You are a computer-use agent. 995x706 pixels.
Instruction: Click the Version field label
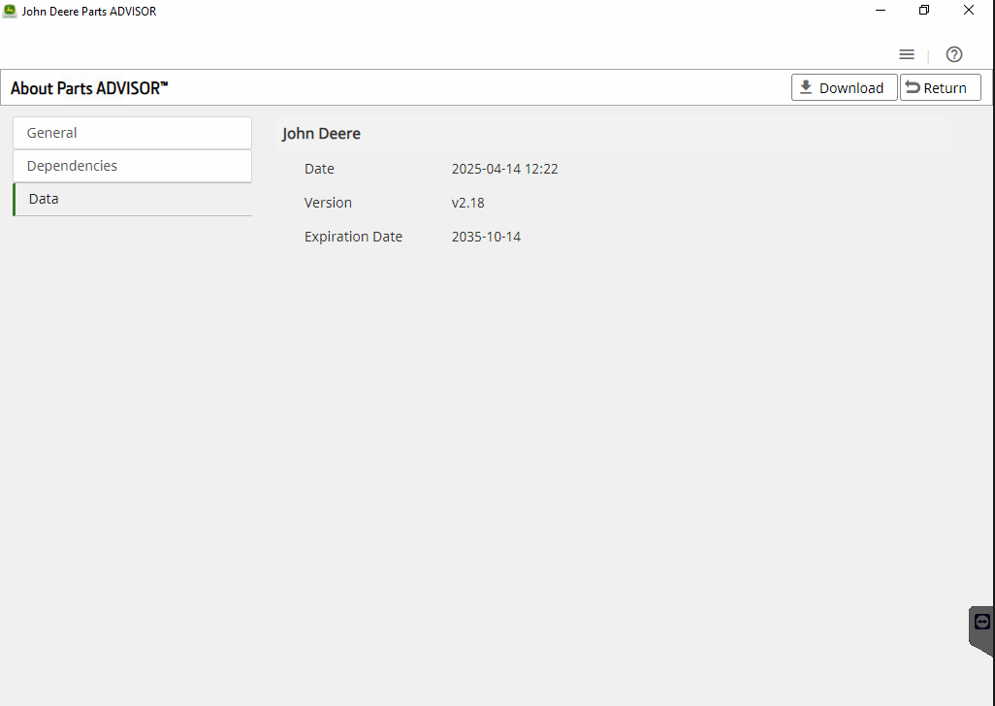click(328, 203)
